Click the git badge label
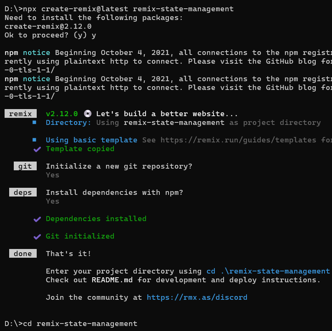332x331 pixels. pos(25,166)
